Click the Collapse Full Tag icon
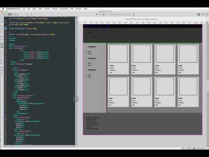Image resolution: width=209 pixels, height=157 pixels. 2,26
